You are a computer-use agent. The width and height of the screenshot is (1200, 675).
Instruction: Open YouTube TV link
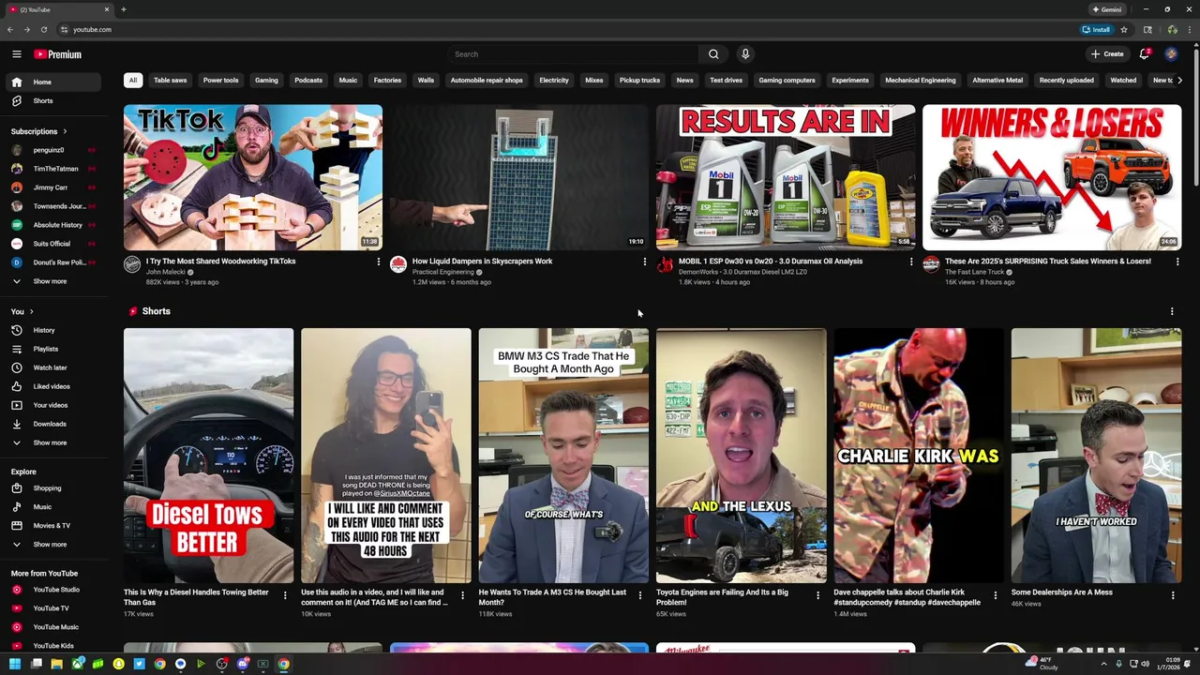pyautogui.click(x=52, y=608)
